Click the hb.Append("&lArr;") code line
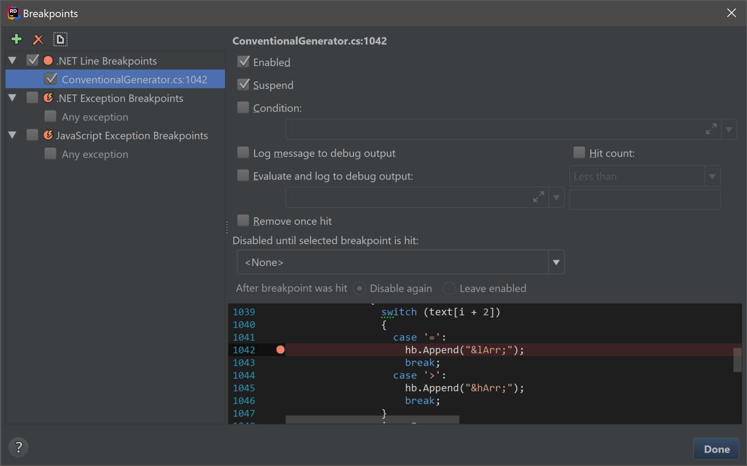The image size is (747, 466). pos(465,350)
